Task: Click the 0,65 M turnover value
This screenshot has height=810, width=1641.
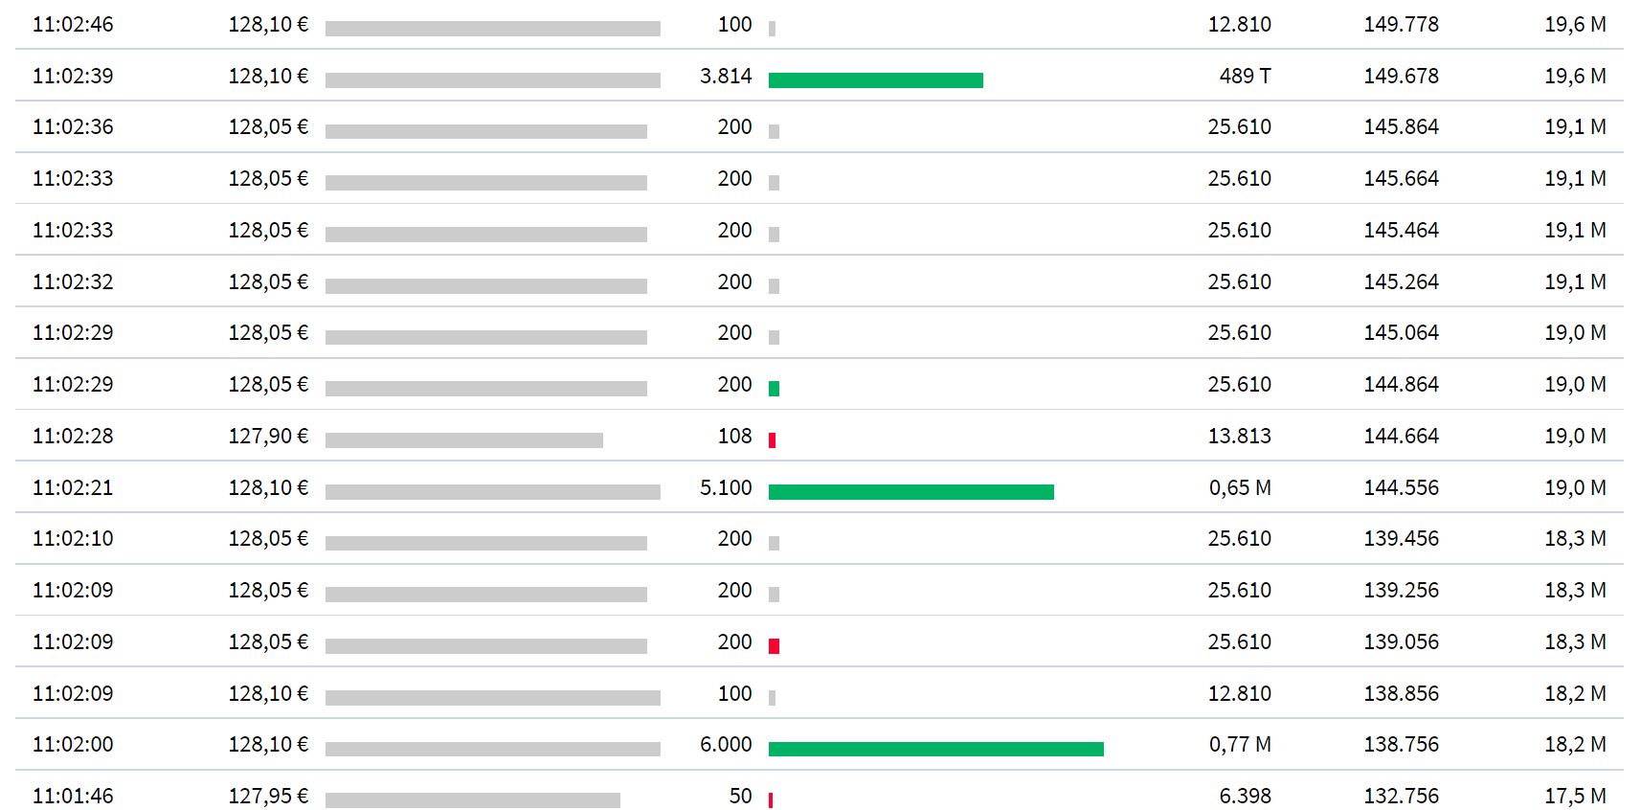Action: click(1240, 487)
